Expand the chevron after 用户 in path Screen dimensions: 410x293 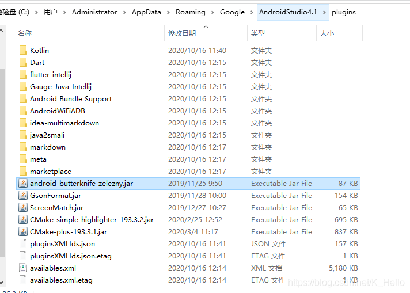click(64, 12)
